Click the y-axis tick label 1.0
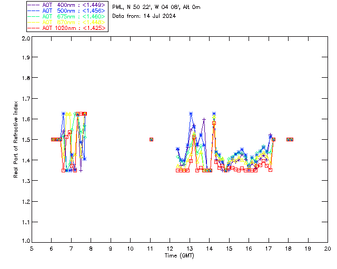 (26, 241)
